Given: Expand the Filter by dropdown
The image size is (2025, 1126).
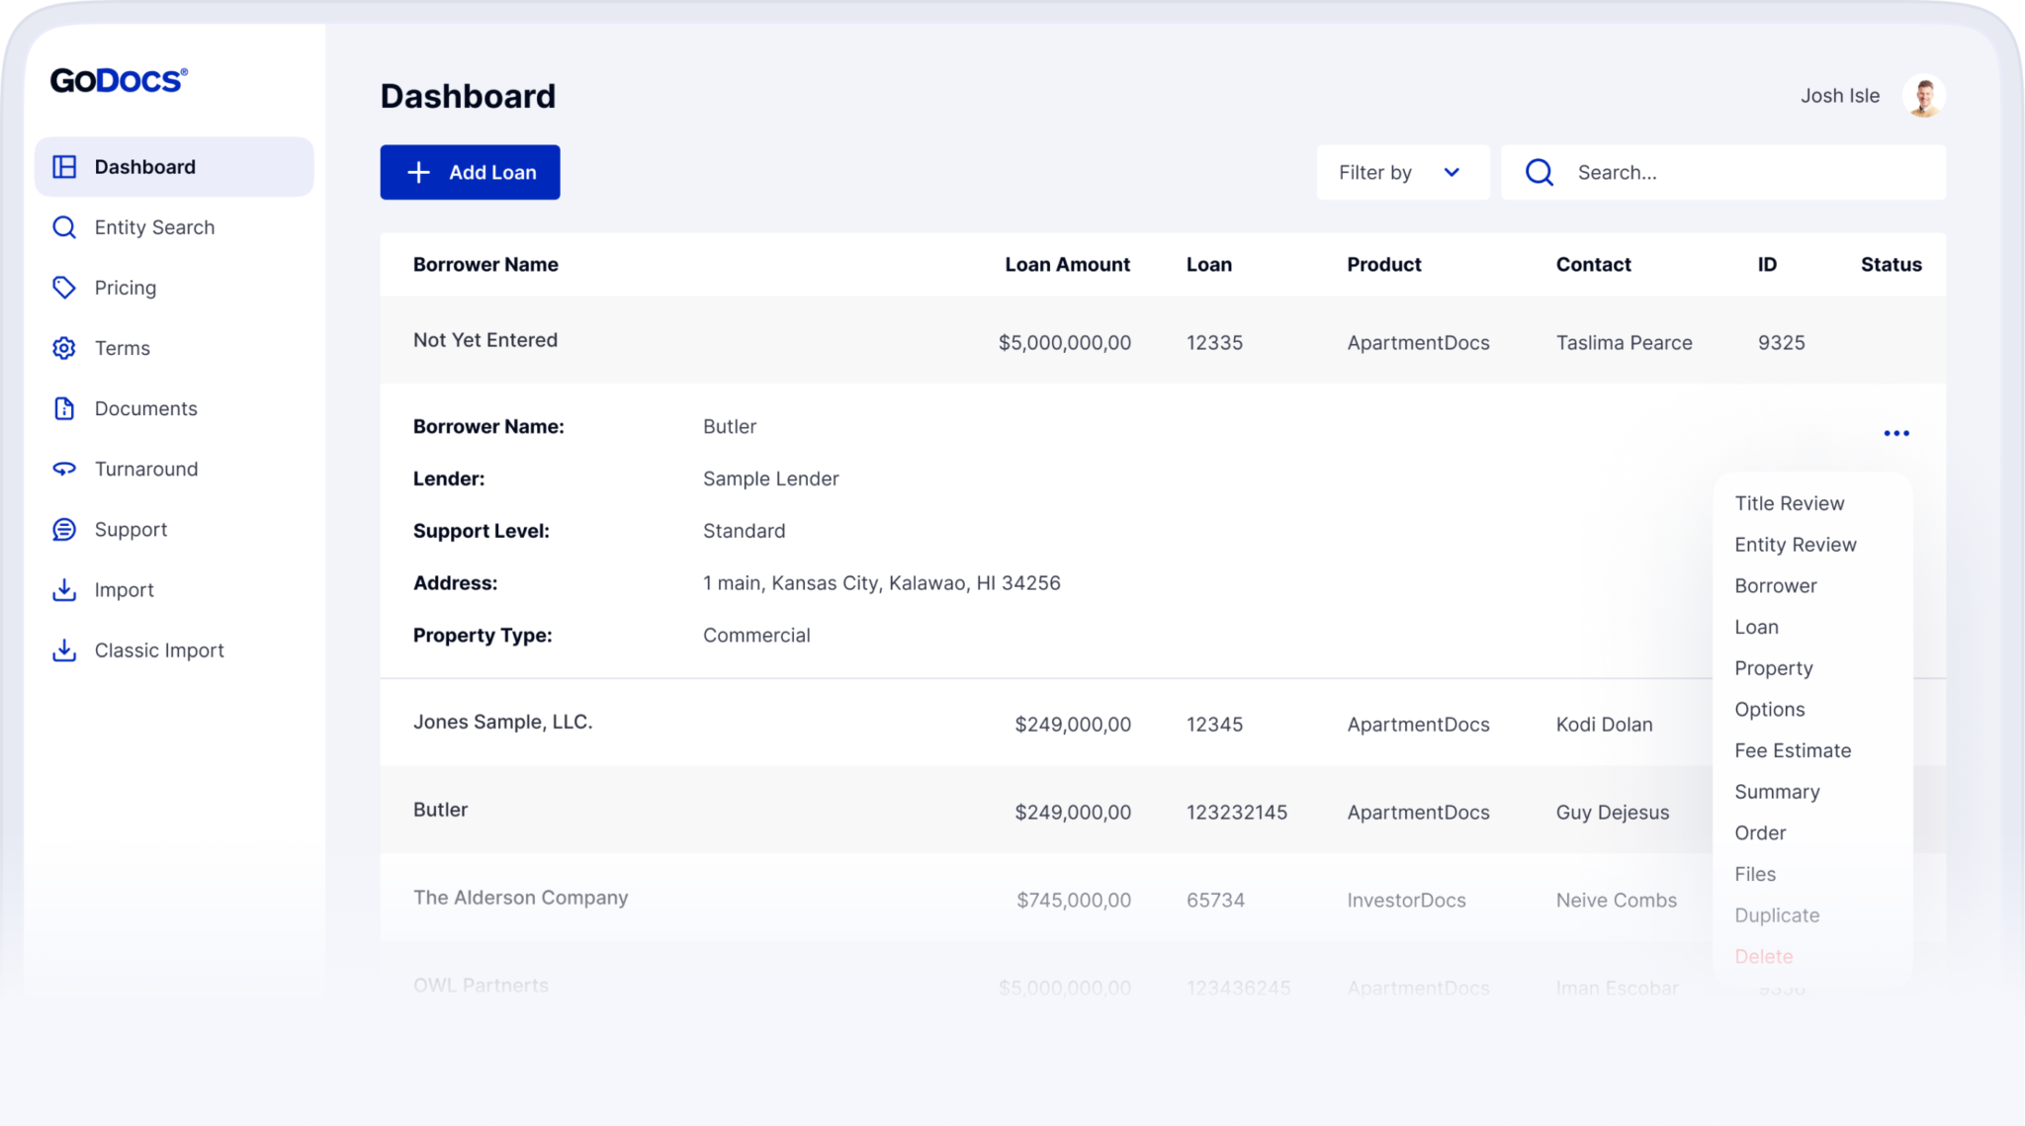Looking at the screenshot, I should 1402,172.
